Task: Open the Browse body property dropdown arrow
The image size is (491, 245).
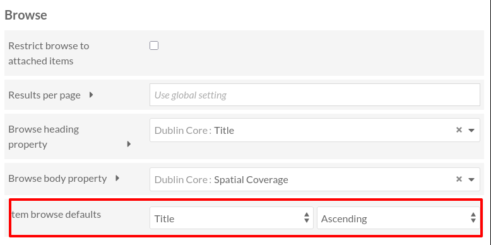Action: click(471, 179)
